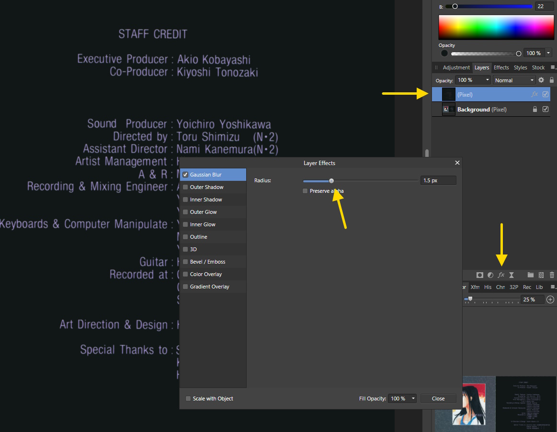
Task: Delete the layer with the trash icon
Action: click(552, 275)
